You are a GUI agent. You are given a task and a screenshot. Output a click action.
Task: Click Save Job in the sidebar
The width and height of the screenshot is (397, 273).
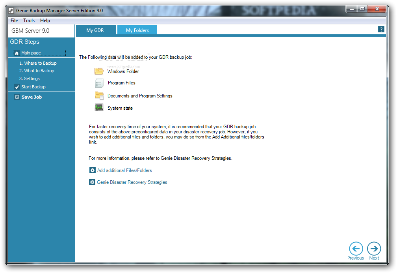(x=32, y=97)
